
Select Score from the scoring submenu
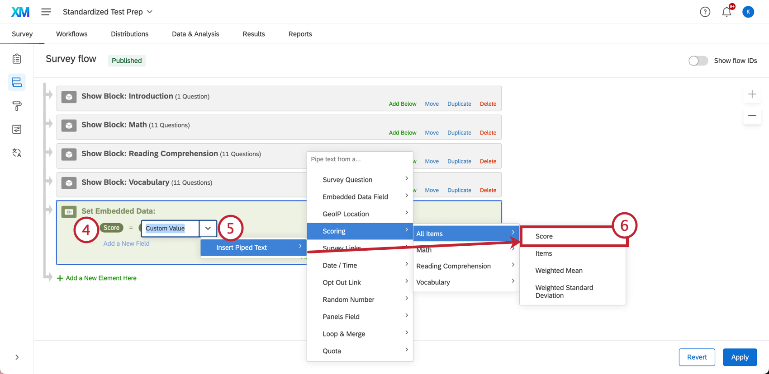(544, 236)
